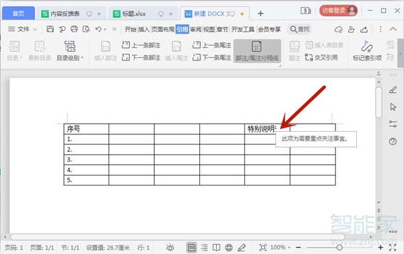
Task: Switch to the 首页 tab
Action: coord(18,13)
